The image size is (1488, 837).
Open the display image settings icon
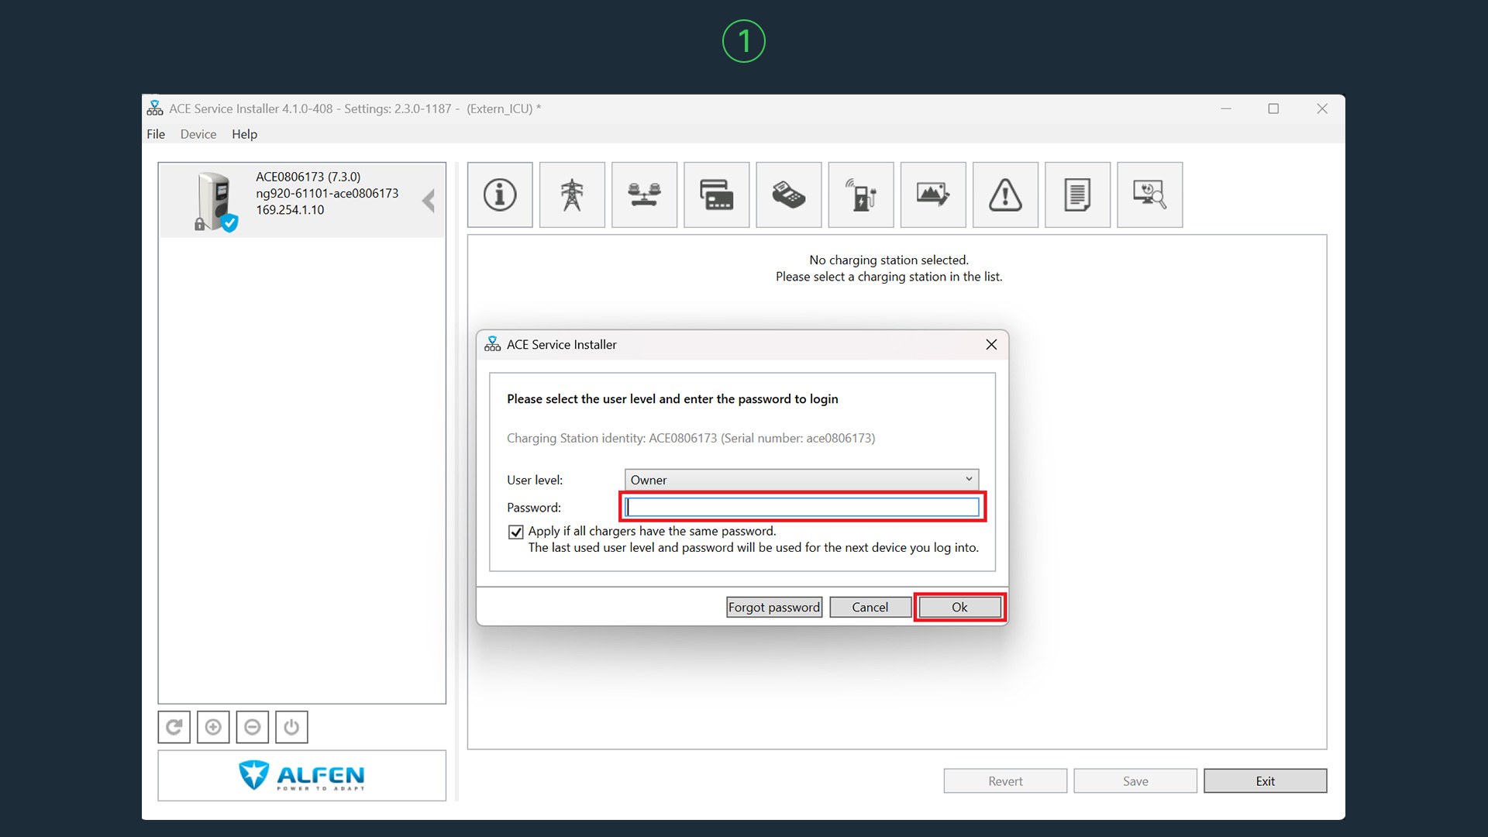[932, 195]
